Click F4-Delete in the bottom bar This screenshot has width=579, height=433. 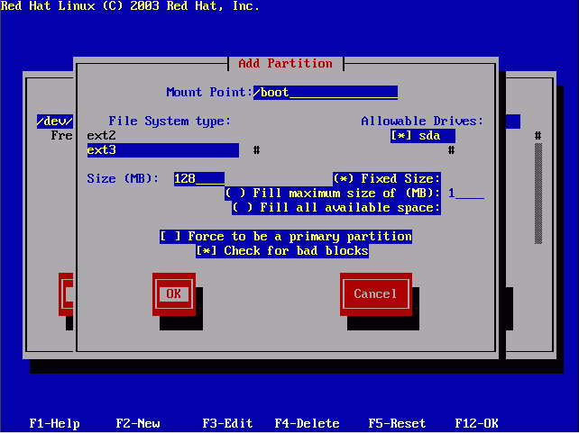click(x=308, y=423)
